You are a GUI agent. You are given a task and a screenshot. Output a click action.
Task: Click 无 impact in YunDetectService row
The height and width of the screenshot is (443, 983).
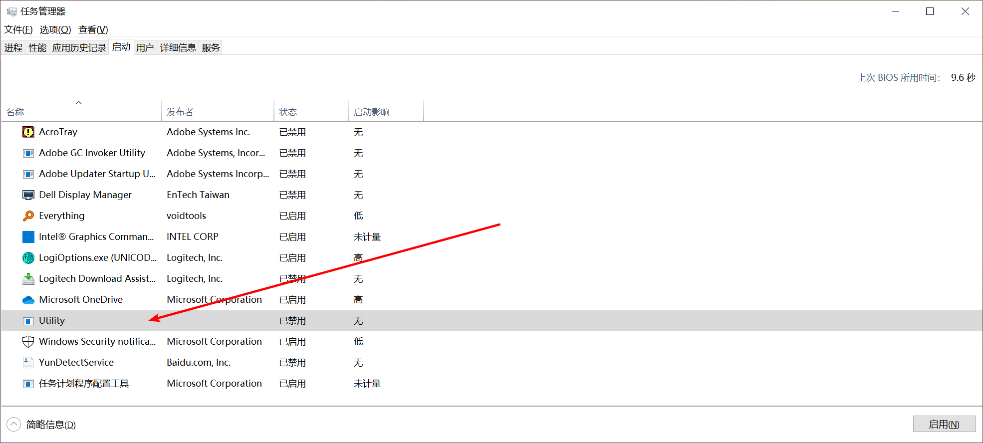pos(358,362)
